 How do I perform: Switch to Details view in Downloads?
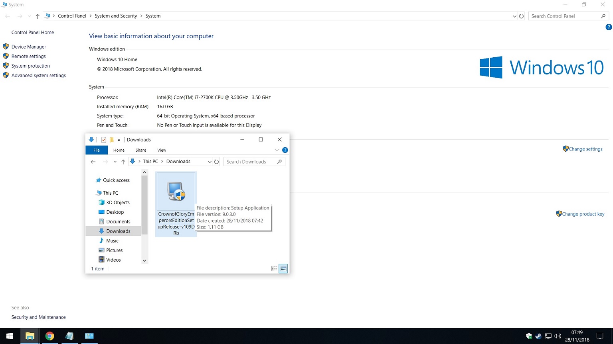274,269
